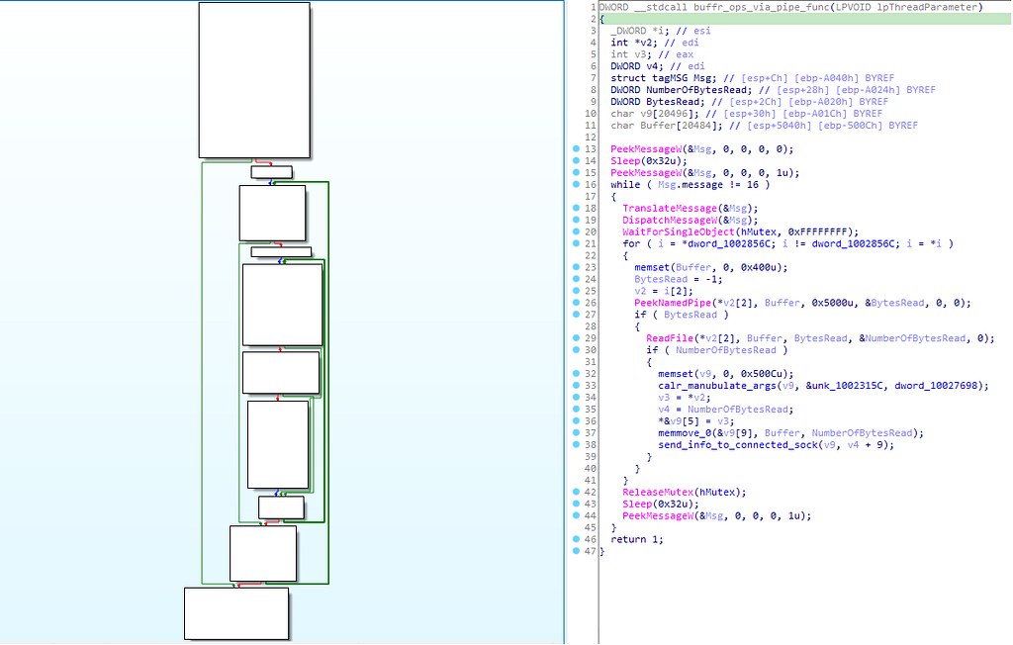
Task: Select the DispatchMessageW call
Action: click(x=670, y=220)
